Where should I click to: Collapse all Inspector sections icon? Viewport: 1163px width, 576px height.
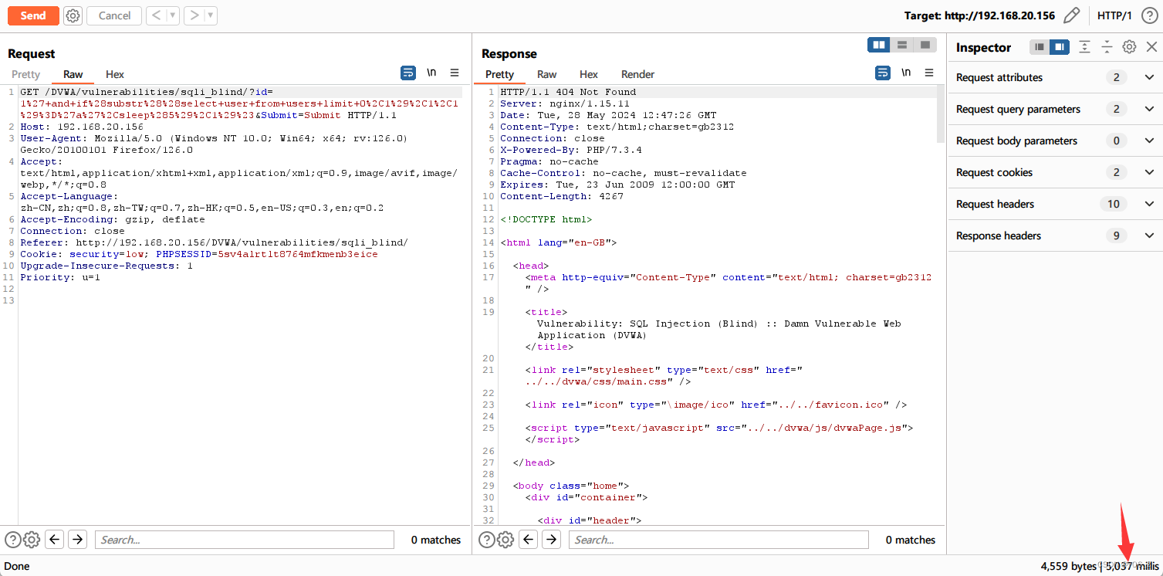(1107, 47)
